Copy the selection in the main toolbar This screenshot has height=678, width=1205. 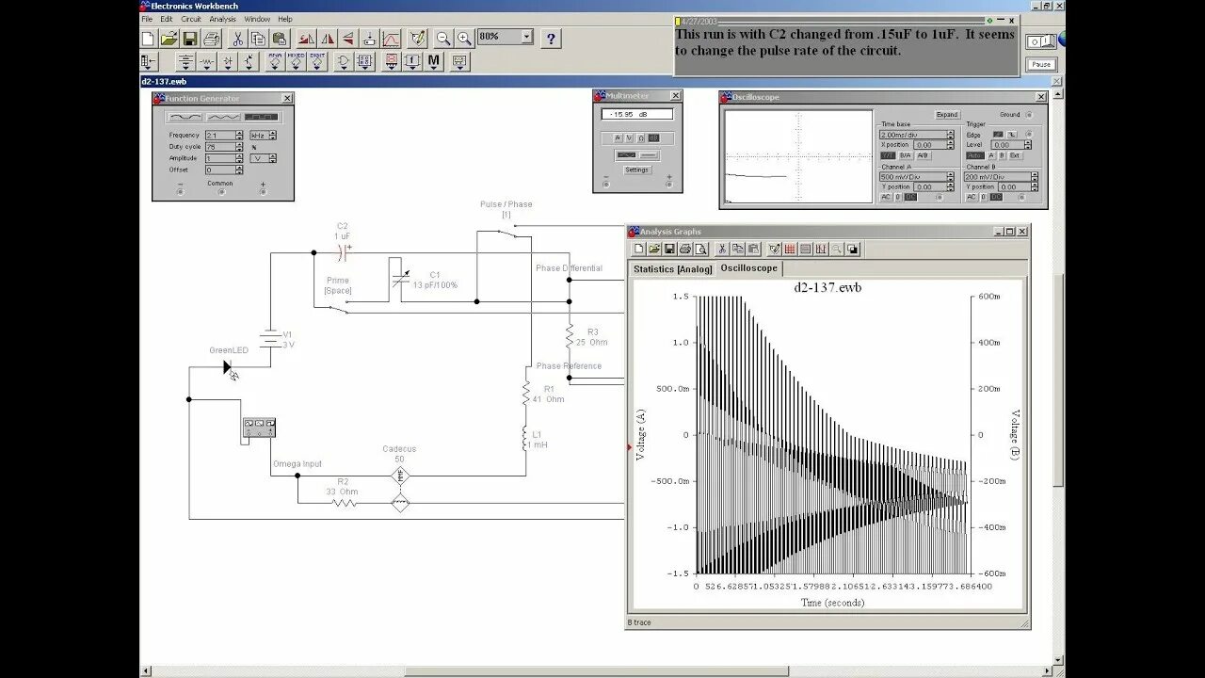point(258,39)
